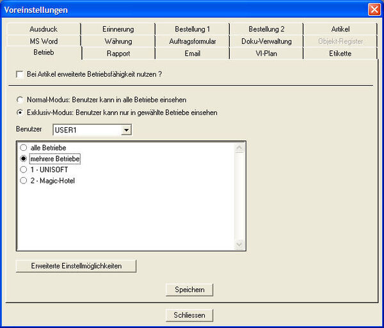Select '2 - Magic-Hotel' in list
Image resolution: width=384 pixels, height=328 pixels.
tap(24, 181)
